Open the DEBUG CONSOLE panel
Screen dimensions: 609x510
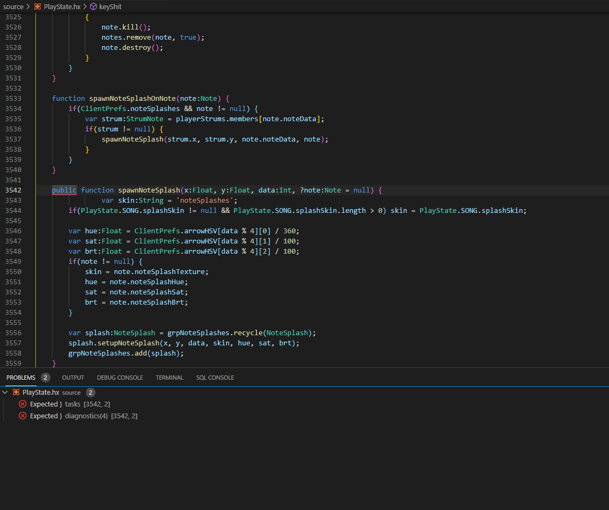(x=120, y=377)
